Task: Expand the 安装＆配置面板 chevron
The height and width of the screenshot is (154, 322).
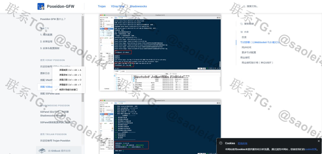Action: 76,48
